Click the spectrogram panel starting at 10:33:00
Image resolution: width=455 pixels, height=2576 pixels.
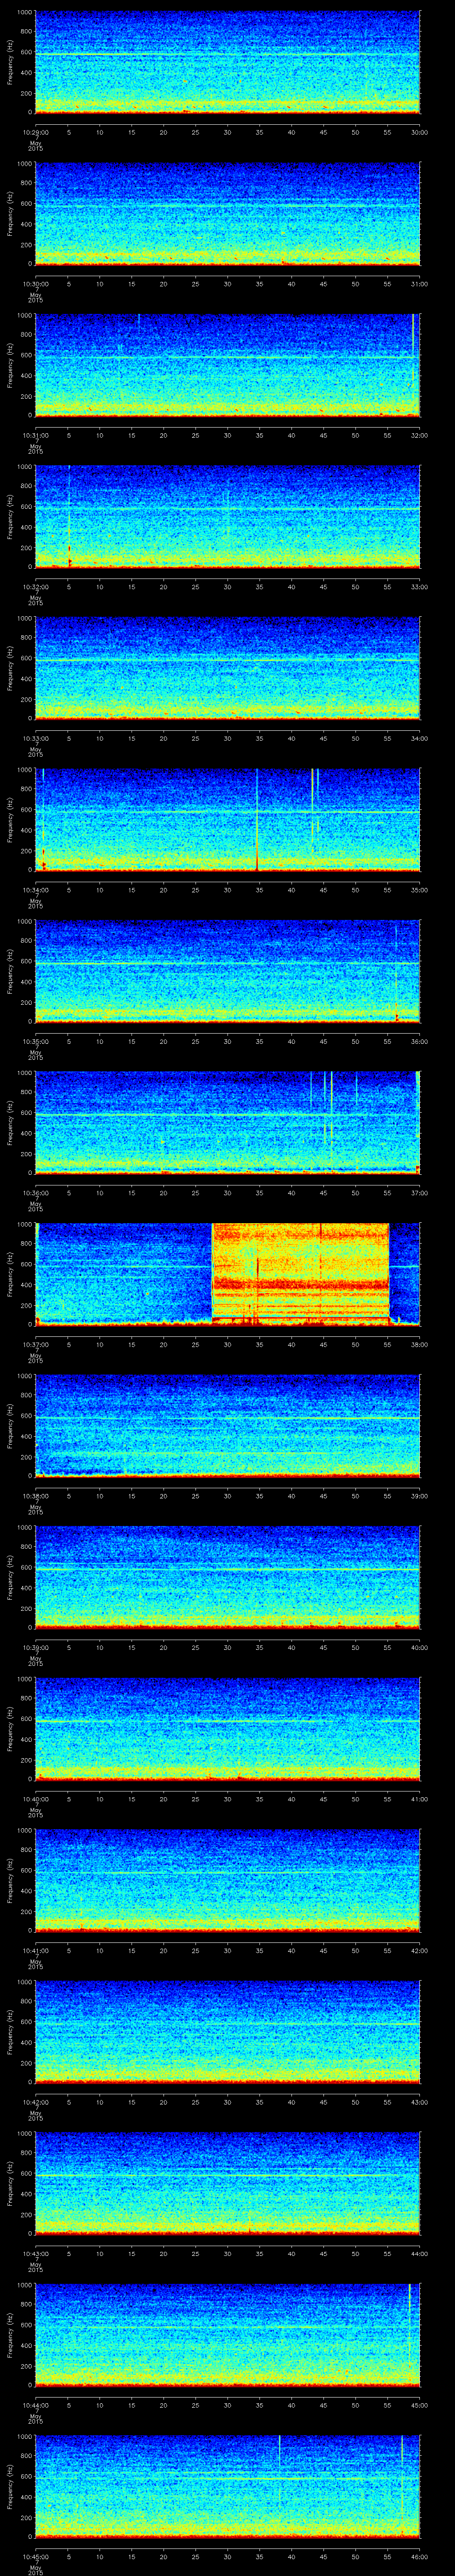click(227, 668)
